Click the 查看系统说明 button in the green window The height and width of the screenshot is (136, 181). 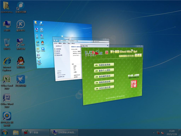click(104, 82)
